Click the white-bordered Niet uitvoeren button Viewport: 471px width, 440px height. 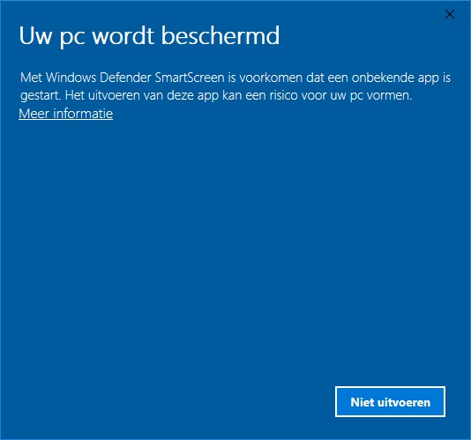coord(390,401)
